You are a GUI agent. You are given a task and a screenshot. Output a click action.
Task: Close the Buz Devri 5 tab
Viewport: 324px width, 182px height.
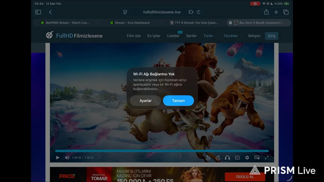pyautogui.click(x=230, y=23)
